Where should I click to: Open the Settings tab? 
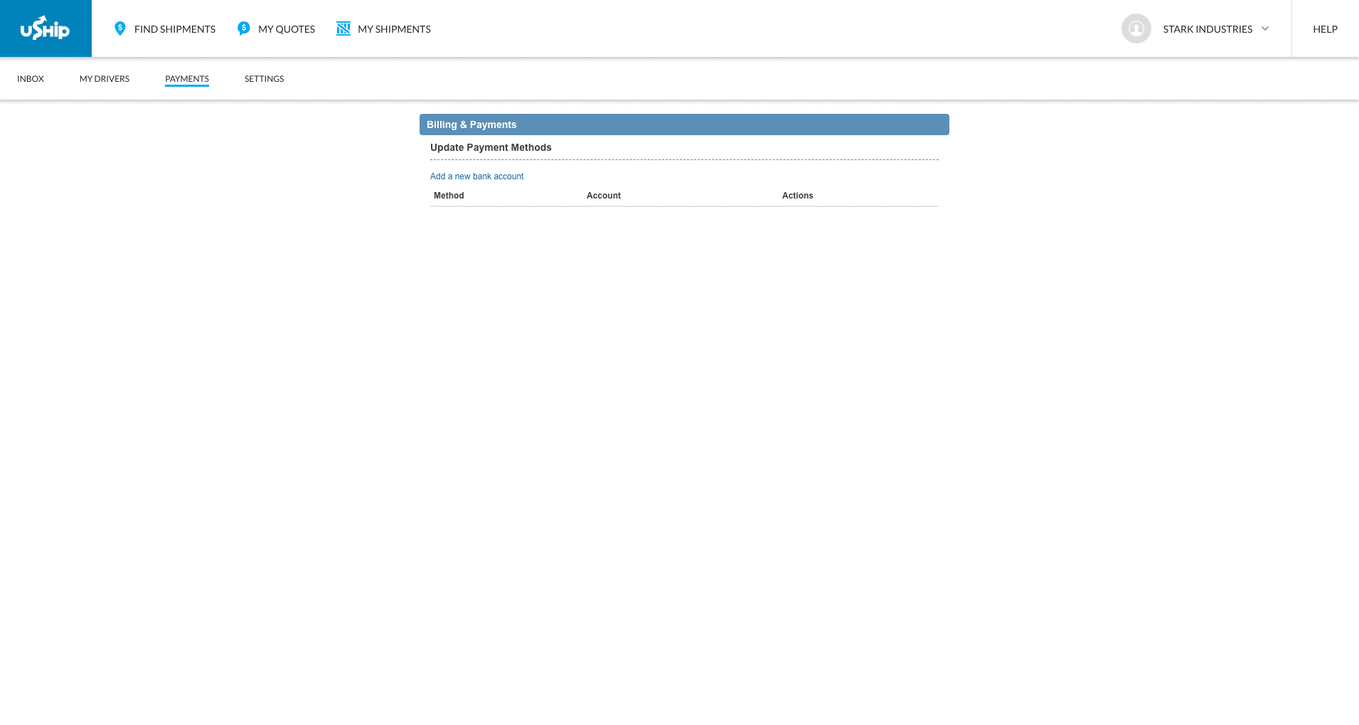pyautogui.click(x=264, y=79)
